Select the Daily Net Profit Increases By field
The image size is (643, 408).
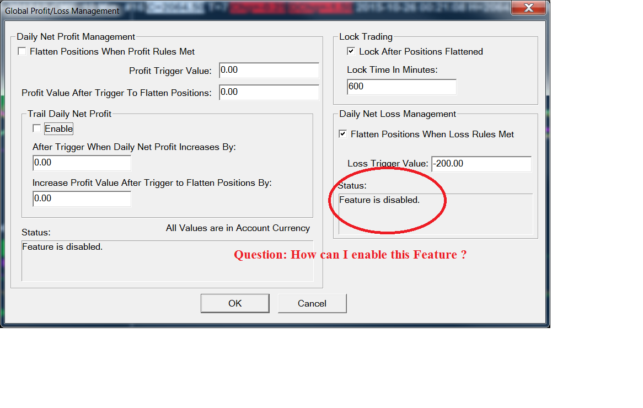point(82,163)
